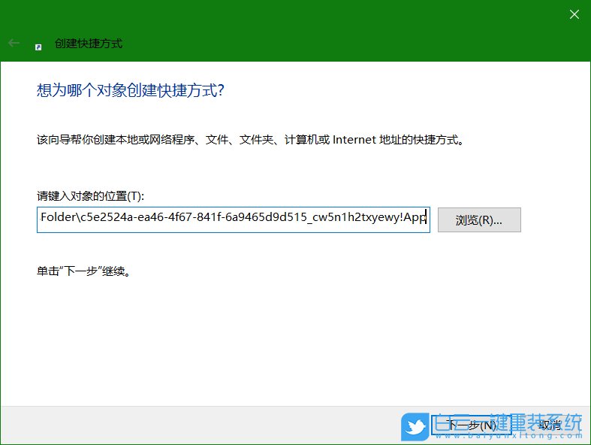
Task: Click the heading 想为哪个对象创建快捷方式?
Action: (131, 91)
